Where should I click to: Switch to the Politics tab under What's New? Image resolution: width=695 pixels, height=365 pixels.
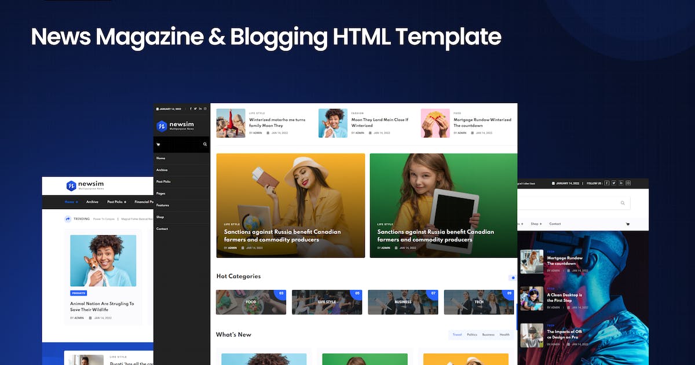click(472, 335)
